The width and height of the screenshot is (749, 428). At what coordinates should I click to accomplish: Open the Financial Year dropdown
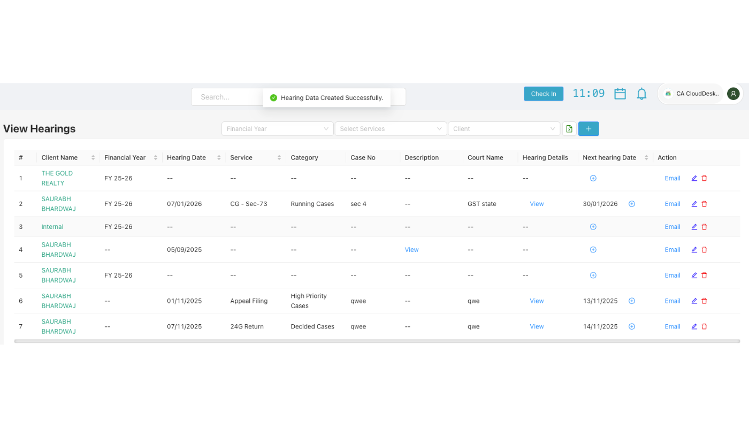point(277,128)
